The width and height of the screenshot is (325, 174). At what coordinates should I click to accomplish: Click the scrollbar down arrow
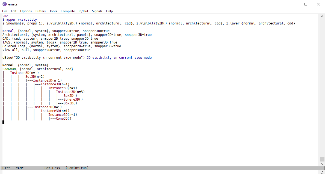(322, 164)
